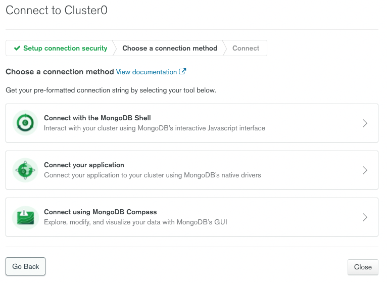
Task: Open the MongoDB Shell option chevron
Action: click(365, 123)
